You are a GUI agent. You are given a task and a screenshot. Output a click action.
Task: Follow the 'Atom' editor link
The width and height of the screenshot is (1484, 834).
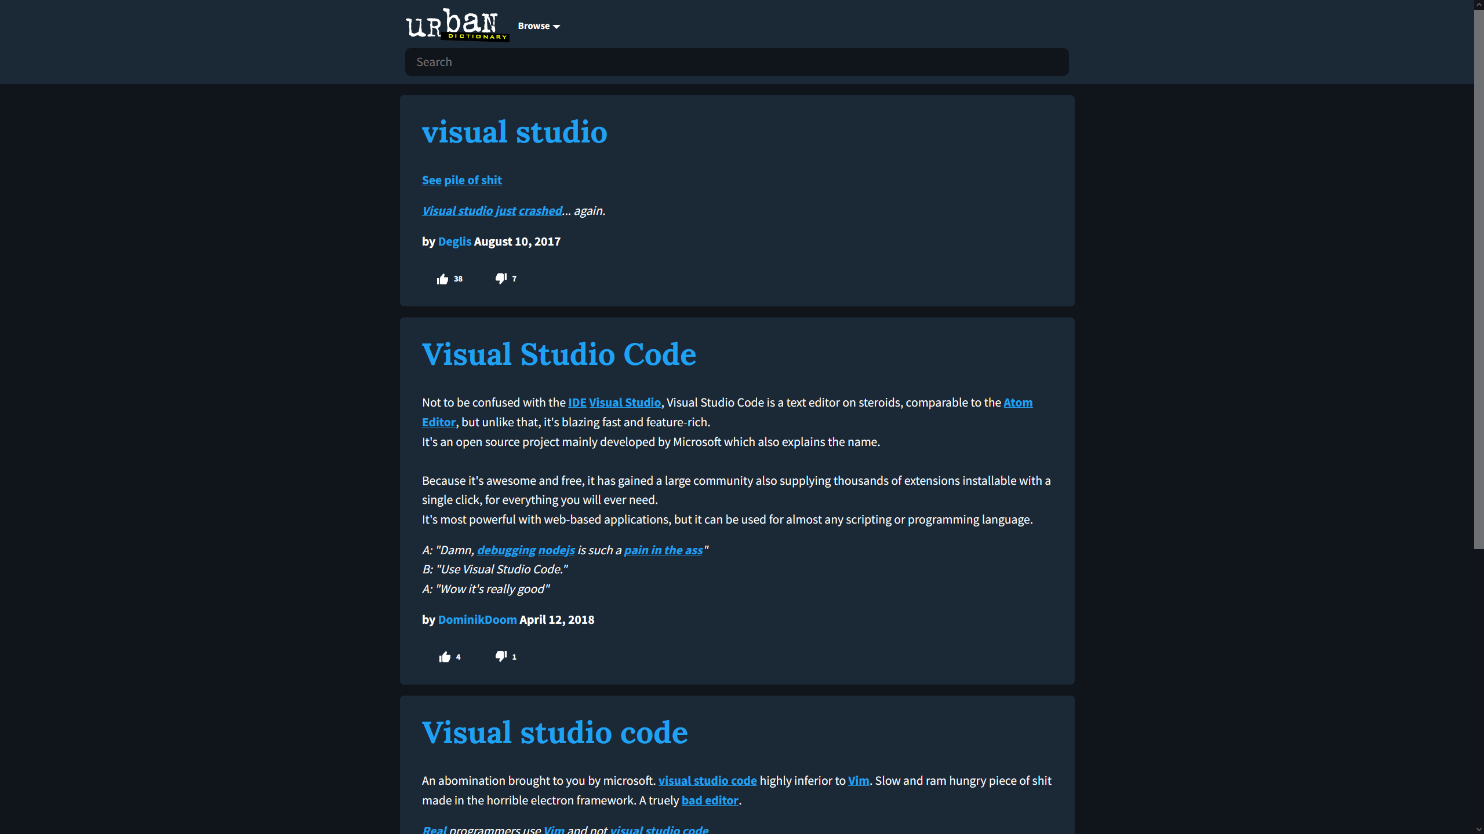click(x=1017, y=403)
